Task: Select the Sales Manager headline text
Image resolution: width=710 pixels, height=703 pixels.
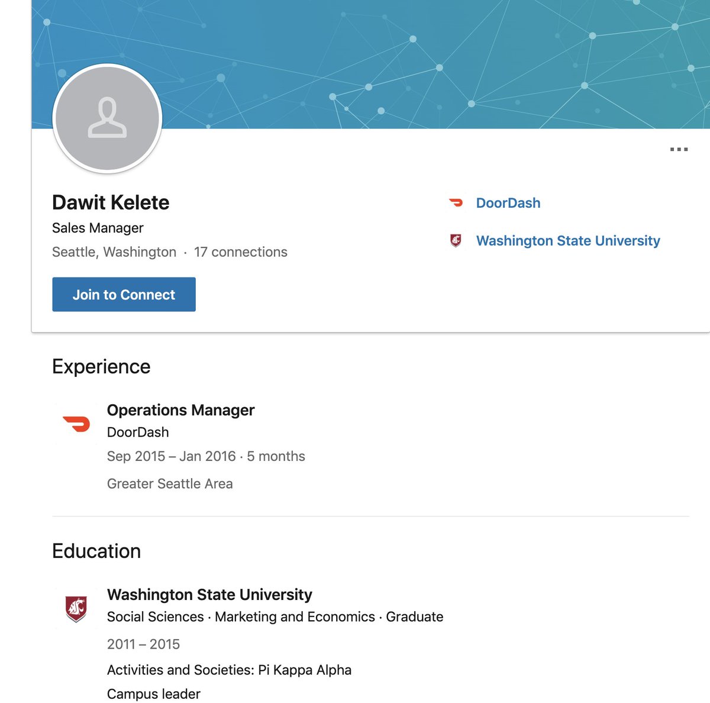Action: [98, 228]
